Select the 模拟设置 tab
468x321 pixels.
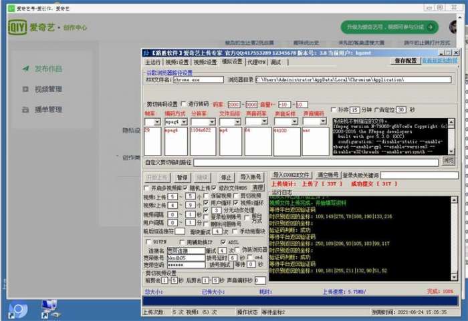tap(232, 61)
